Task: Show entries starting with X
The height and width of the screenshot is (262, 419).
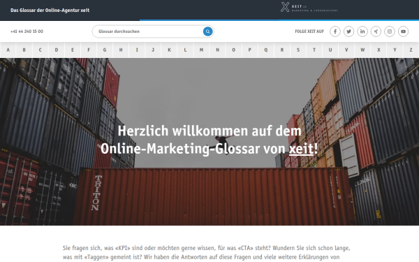Action: click(378, 50)
